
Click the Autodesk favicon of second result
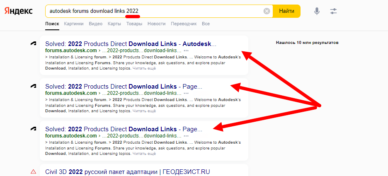[x=34, y=86]
